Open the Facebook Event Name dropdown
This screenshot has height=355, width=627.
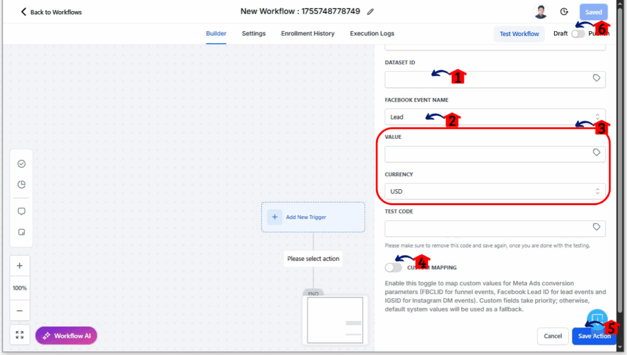point(495,117)
